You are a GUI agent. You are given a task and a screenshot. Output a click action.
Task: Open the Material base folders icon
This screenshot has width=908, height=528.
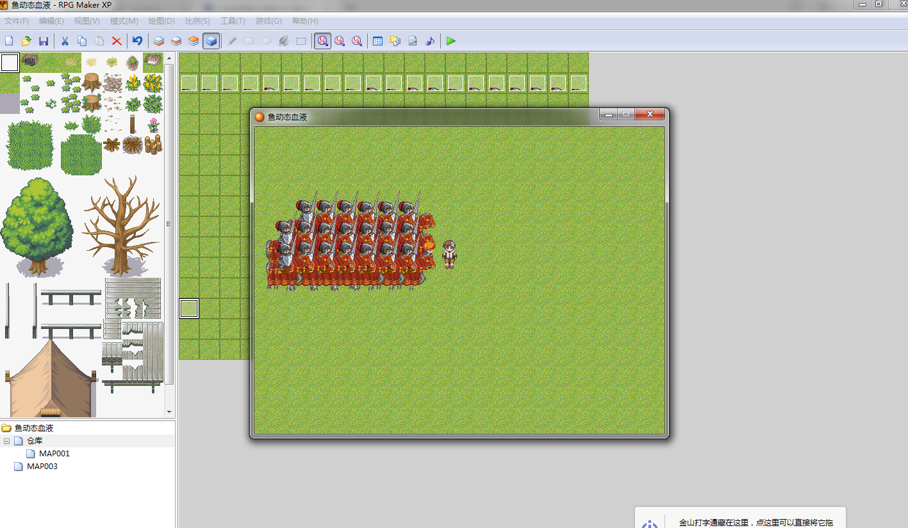point(395,41)
